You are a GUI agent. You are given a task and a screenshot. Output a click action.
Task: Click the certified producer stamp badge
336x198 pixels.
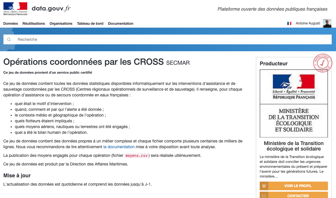(x=322, y=63)
